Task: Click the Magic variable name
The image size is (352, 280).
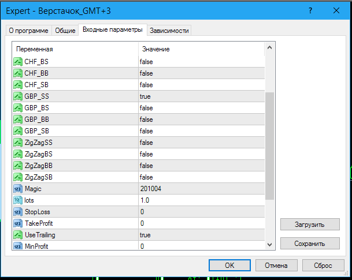Action: tap(33, 189)
